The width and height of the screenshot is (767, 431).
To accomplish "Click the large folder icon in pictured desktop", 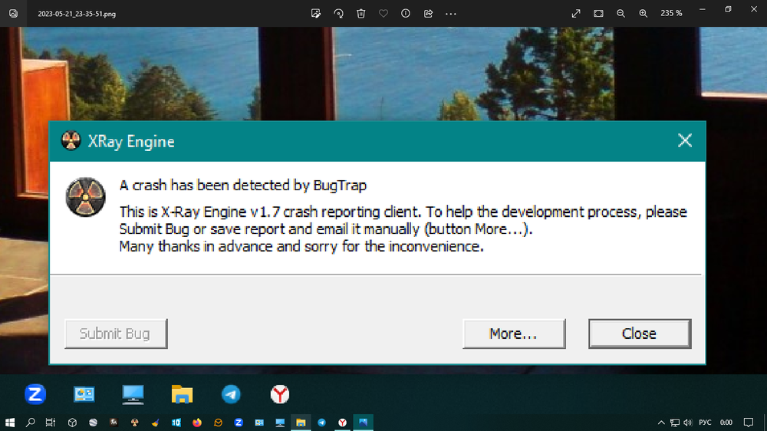I will pos(182,394).
